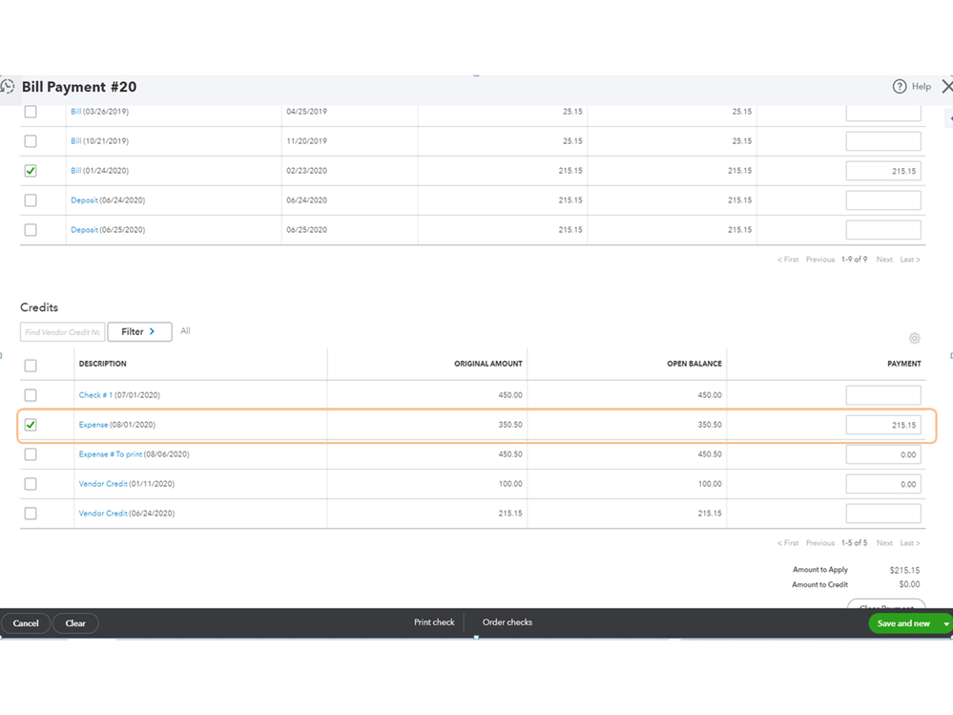Screen dimensions: 953x715
Task: Click the All filter label beside Filter
Action: tap(185, 330)
